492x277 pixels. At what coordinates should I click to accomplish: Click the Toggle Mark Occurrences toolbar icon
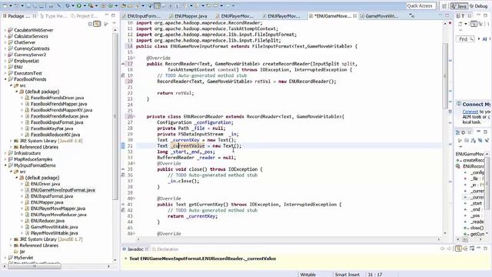157,5
